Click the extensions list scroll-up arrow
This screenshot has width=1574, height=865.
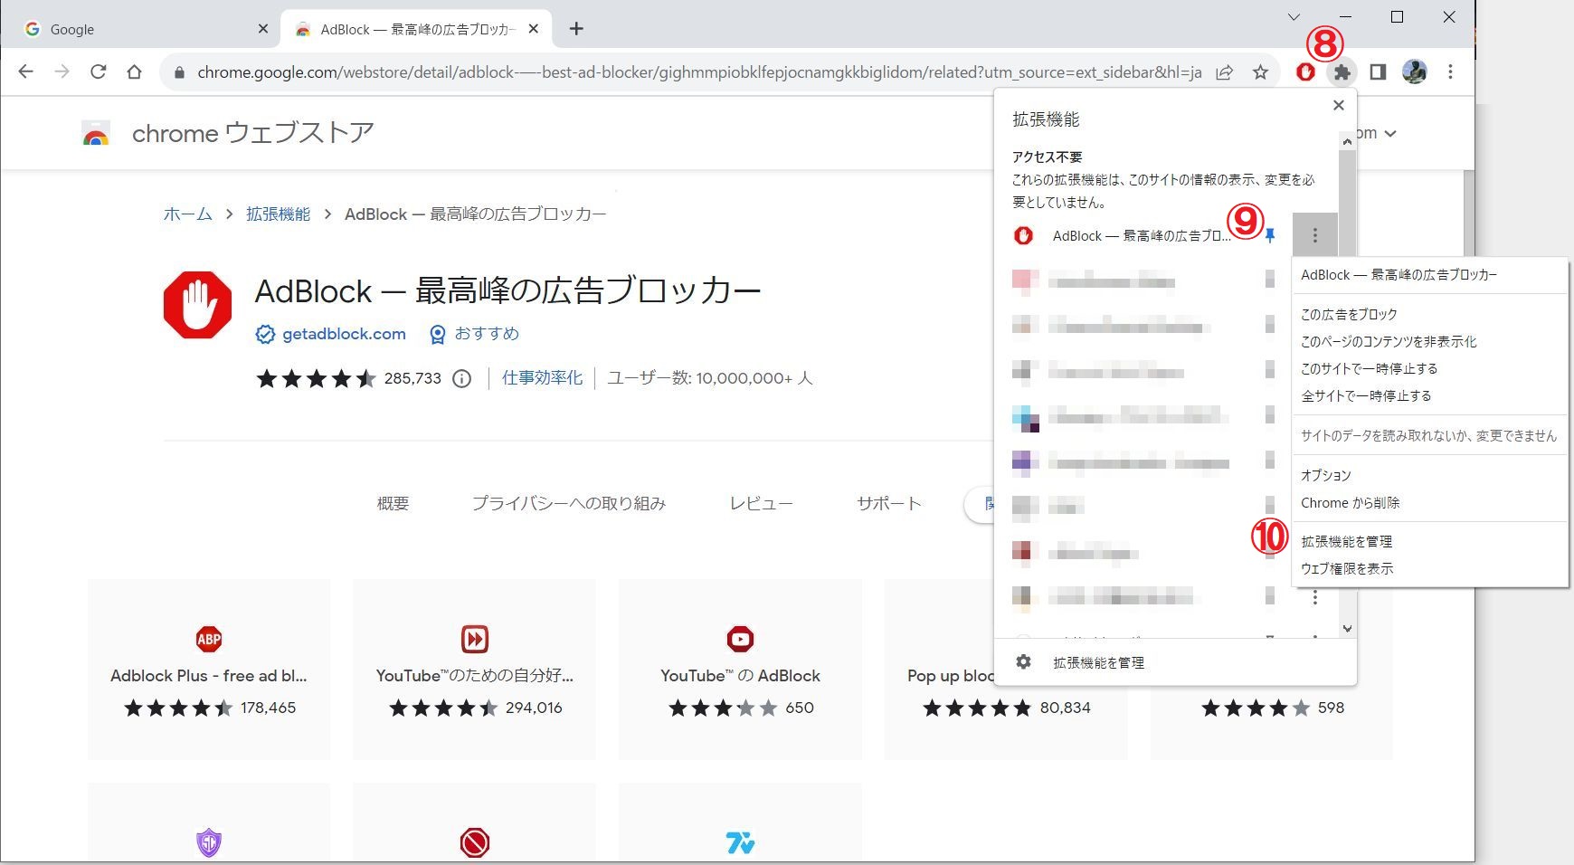click(1347, 141)
